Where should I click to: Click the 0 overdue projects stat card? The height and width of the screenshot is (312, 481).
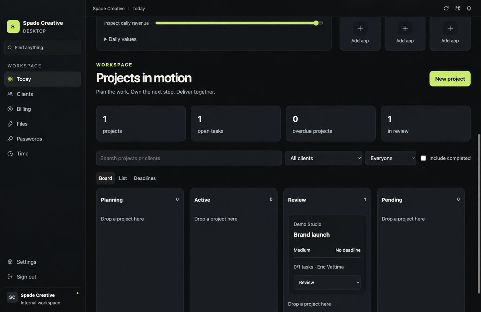click(331, 123)
